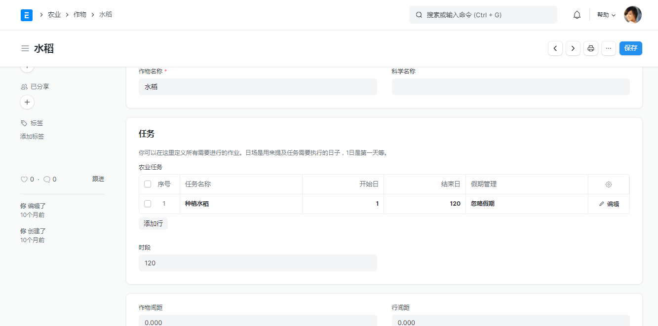The height and width of the screenshot is (326, 658).
Task: Check the 种植水稻 row checkbox
Action: 148,204
